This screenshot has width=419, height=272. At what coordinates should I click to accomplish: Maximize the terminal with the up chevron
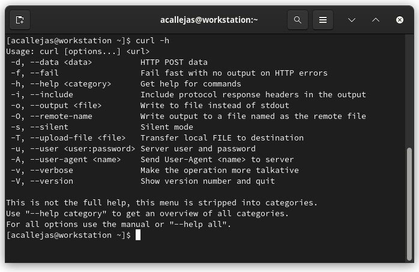point(376,20)
